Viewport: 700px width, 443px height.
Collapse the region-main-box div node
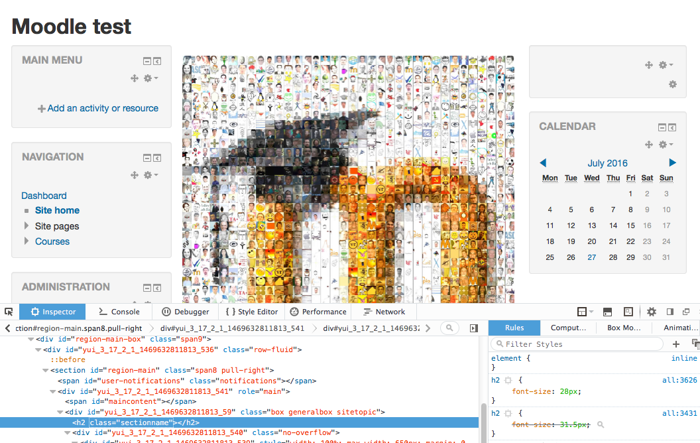[30, 340]
